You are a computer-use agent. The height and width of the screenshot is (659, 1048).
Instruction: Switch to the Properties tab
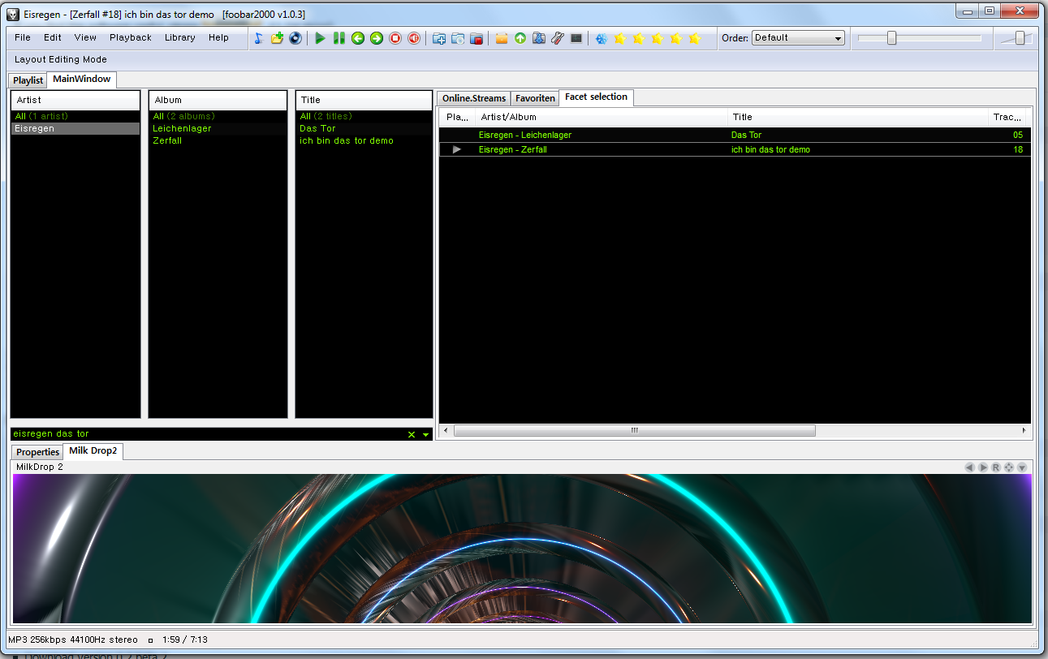[38, 452]
